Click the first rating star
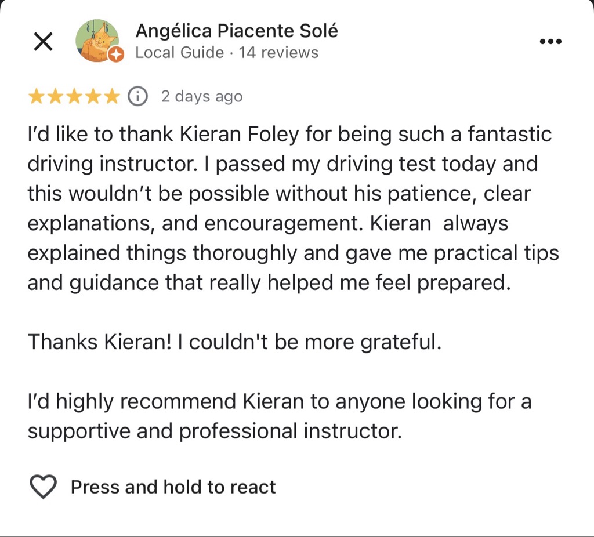The height and width of the screenshot is (537, 594). 36,96
